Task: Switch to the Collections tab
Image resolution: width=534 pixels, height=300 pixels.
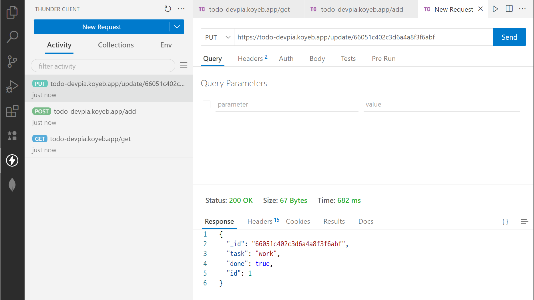Action: click(x=116, y=45)
